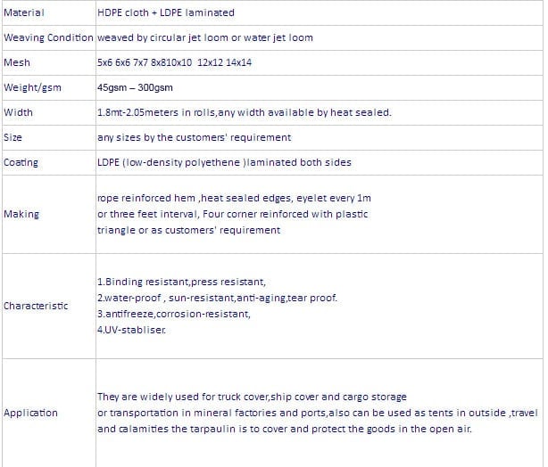
Task: Click the Width row label
Action: pyautogui.click(x=18, y=112)
